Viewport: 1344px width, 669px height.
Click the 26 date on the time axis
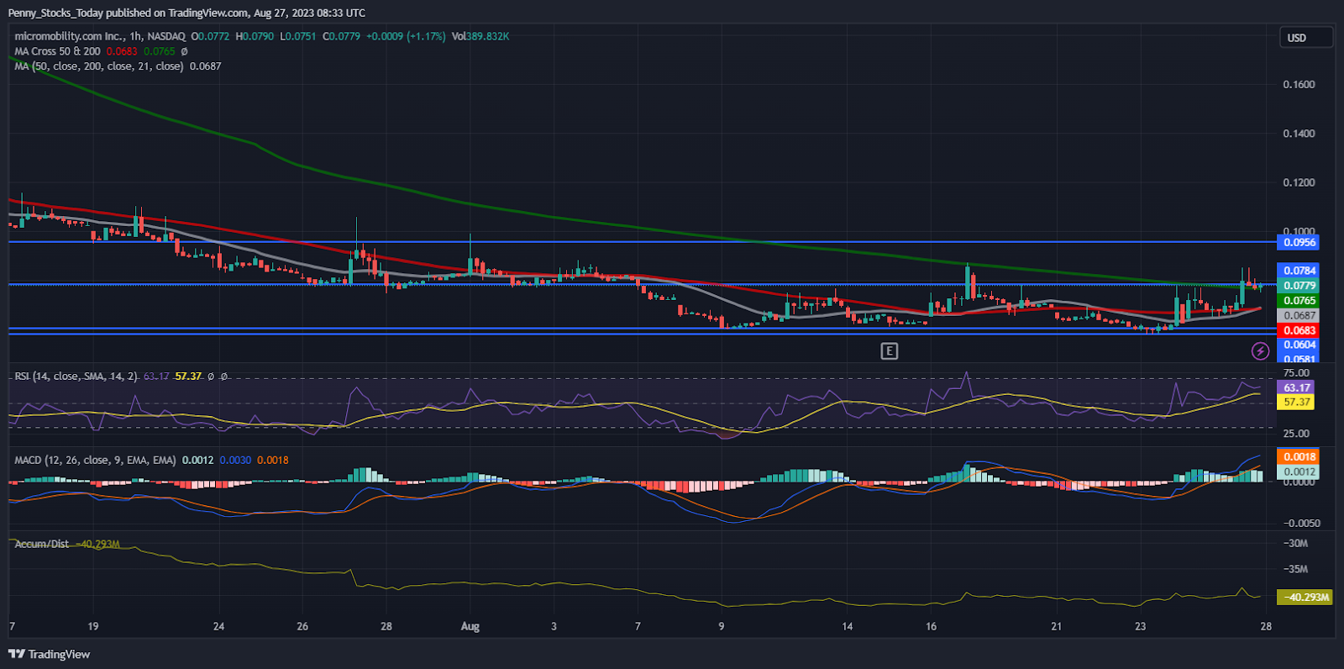[x=302, y=627]
